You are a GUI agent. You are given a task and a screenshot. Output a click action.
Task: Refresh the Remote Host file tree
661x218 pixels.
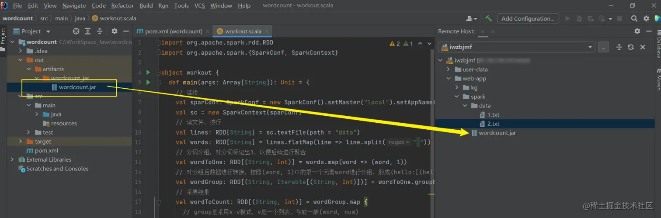(x=630, y=47)
